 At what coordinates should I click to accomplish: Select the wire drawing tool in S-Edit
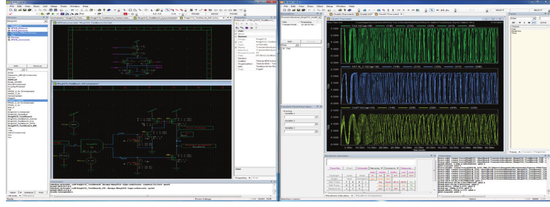[140, 10]
